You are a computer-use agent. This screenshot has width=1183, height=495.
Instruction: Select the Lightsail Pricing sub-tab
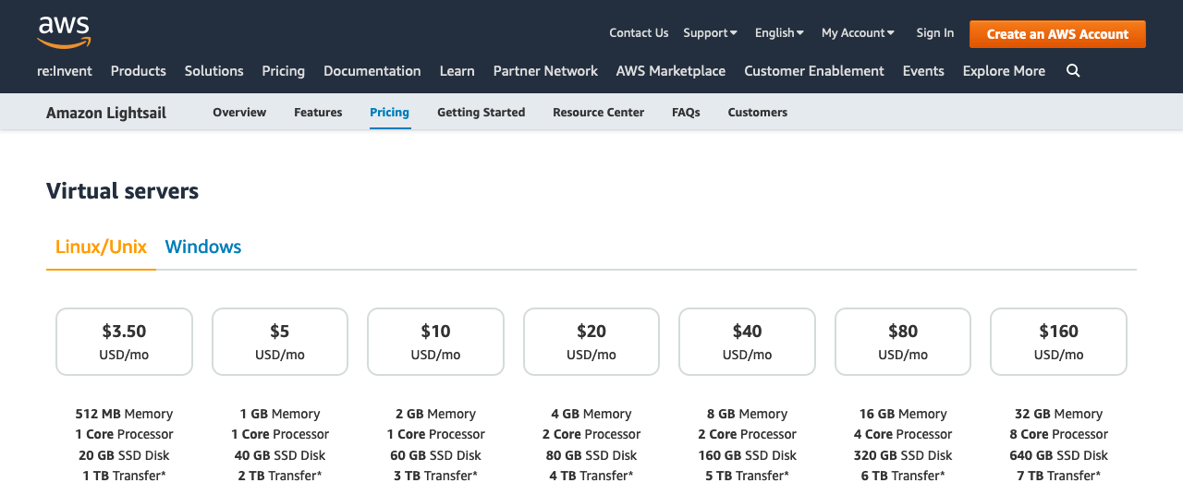[389, 112]
